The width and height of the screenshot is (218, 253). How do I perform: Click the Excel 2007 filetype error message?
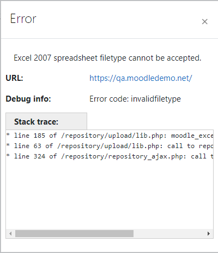tap(107, 58)
